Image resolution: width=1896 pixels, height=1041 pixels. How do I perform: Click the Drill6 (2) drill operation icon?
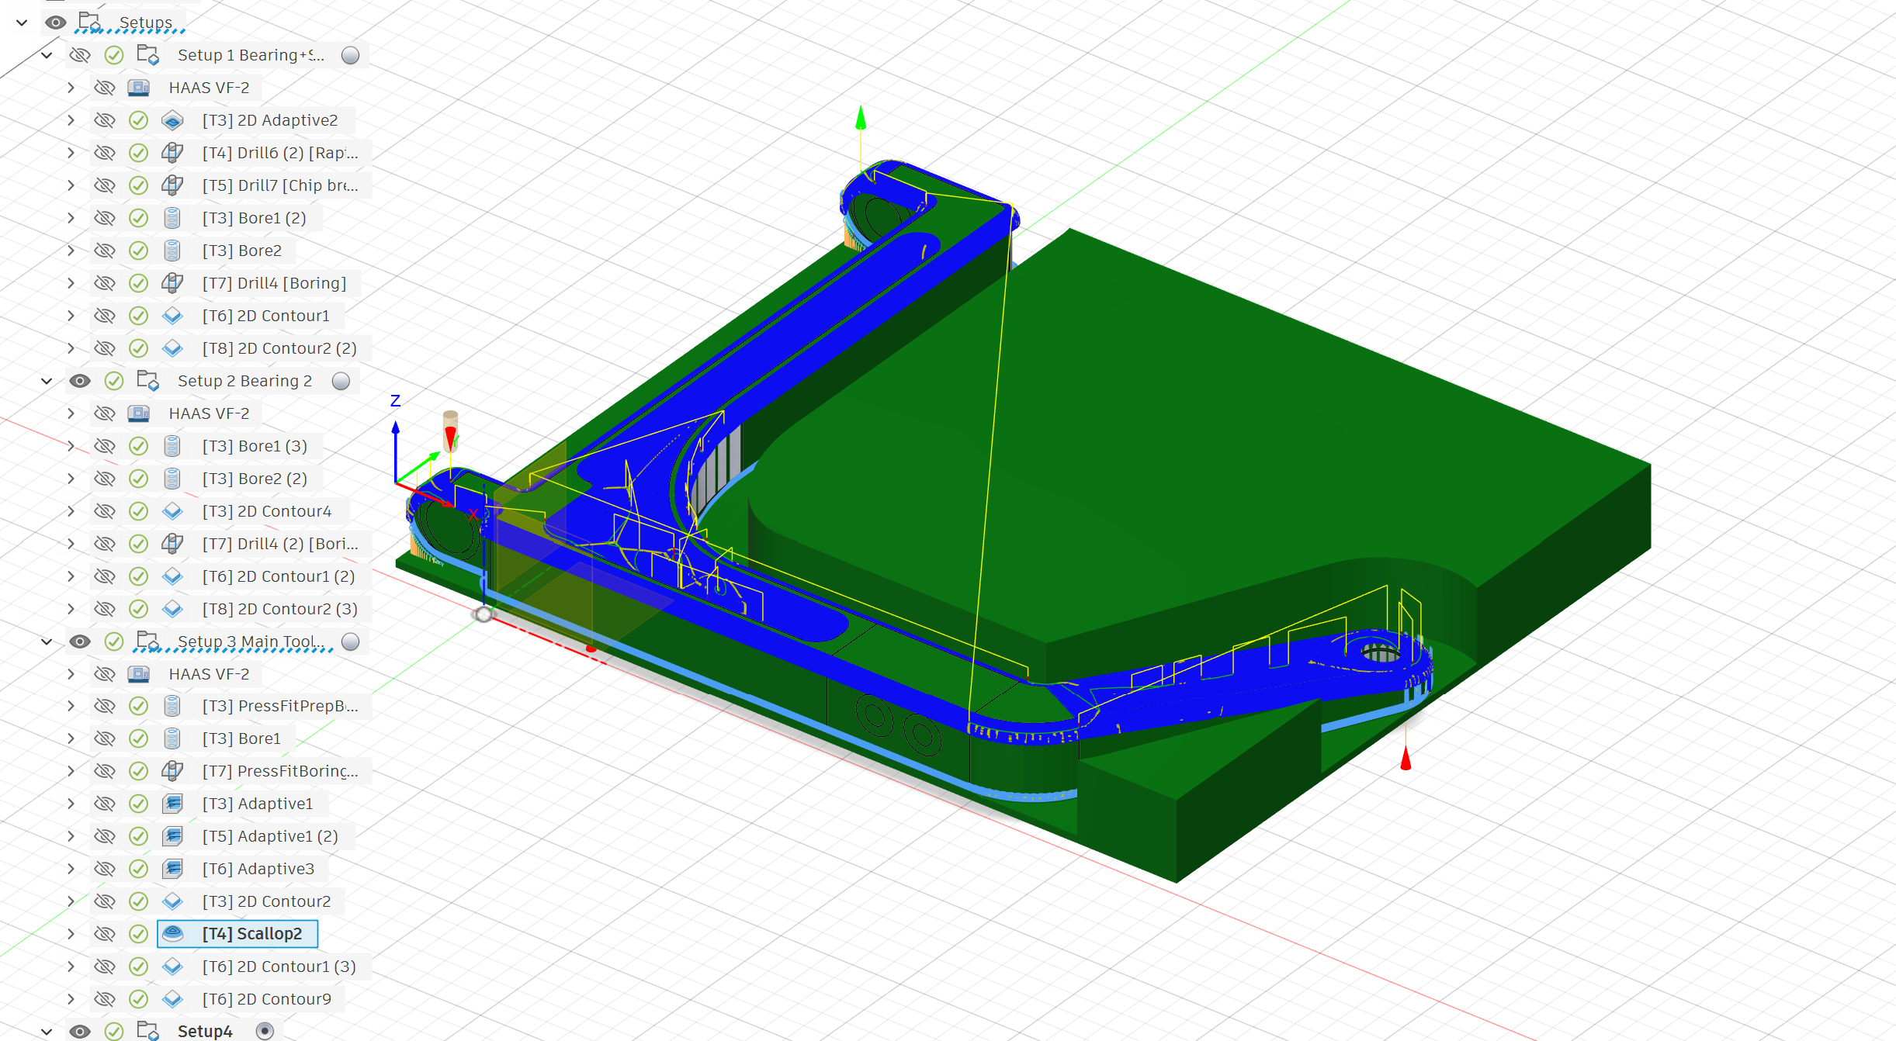[x=172, y=153]
